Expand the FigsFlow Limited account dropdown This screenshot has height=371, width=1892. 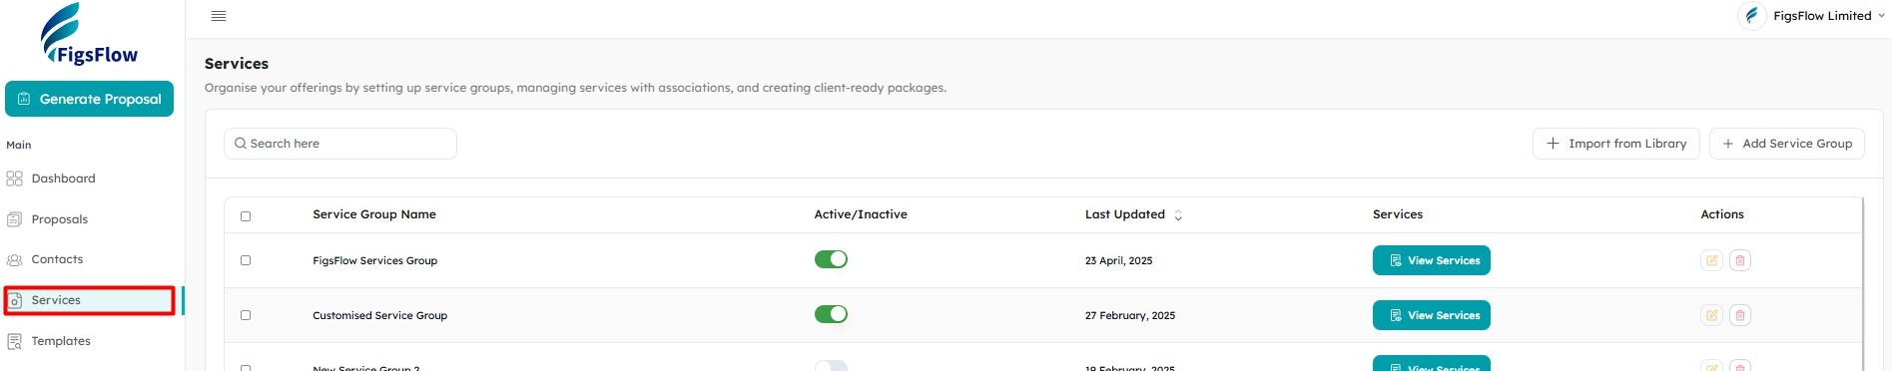pyautogui.click(x=1881, y=16)
